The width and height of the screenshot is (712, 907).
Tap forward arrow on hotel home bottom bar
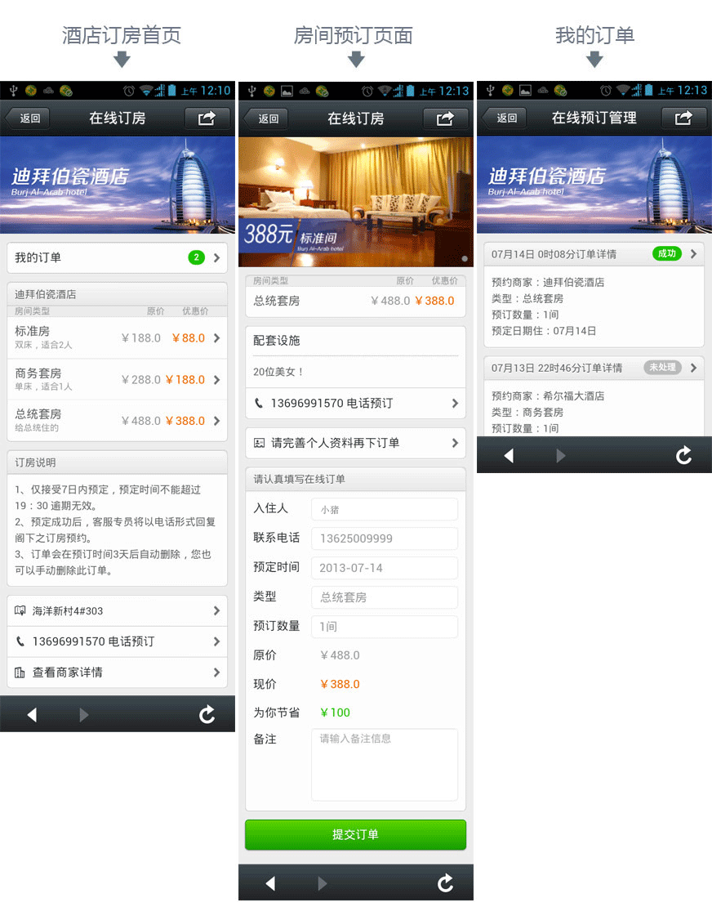[84, 715]
